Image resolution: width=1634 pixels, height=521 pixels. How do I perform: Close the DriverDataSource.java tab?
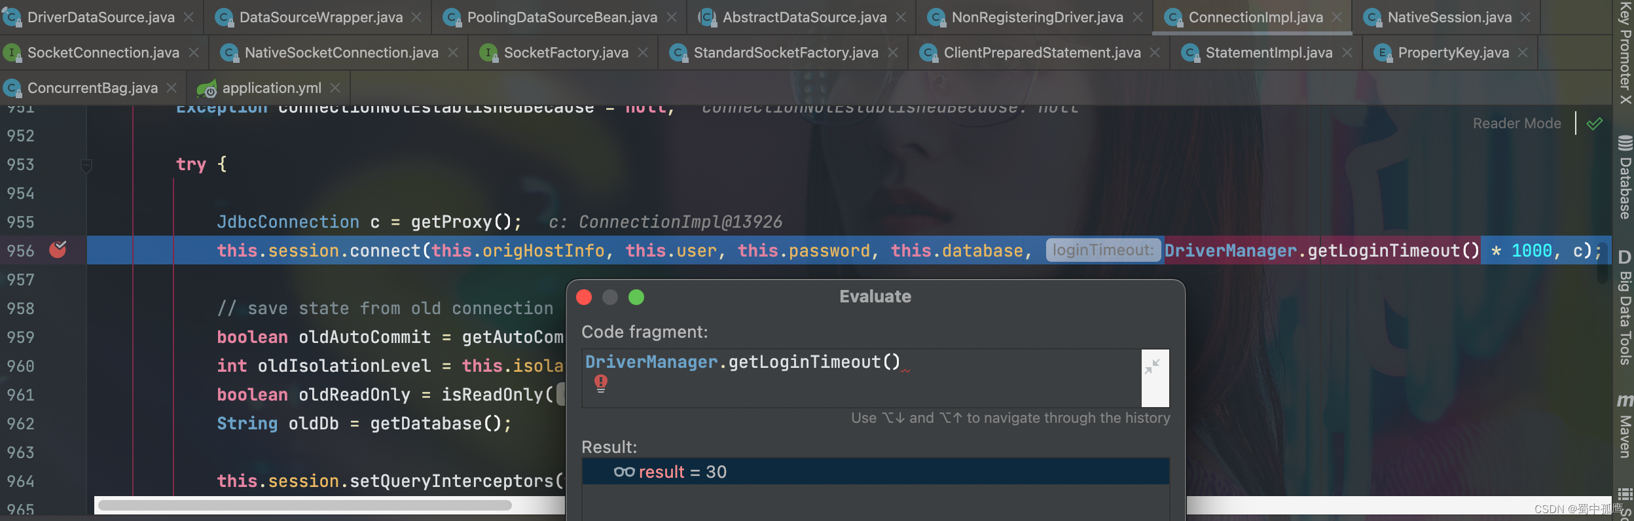(189, 17)
